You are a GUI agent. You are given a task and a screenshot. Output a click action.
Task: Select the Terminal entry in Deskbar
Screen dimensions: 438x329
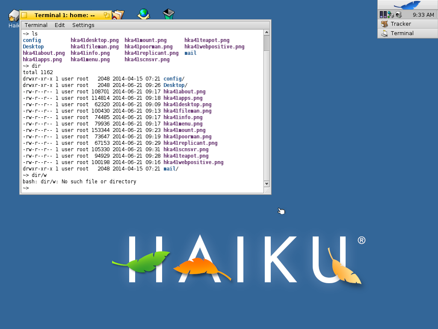coord(408,33)
